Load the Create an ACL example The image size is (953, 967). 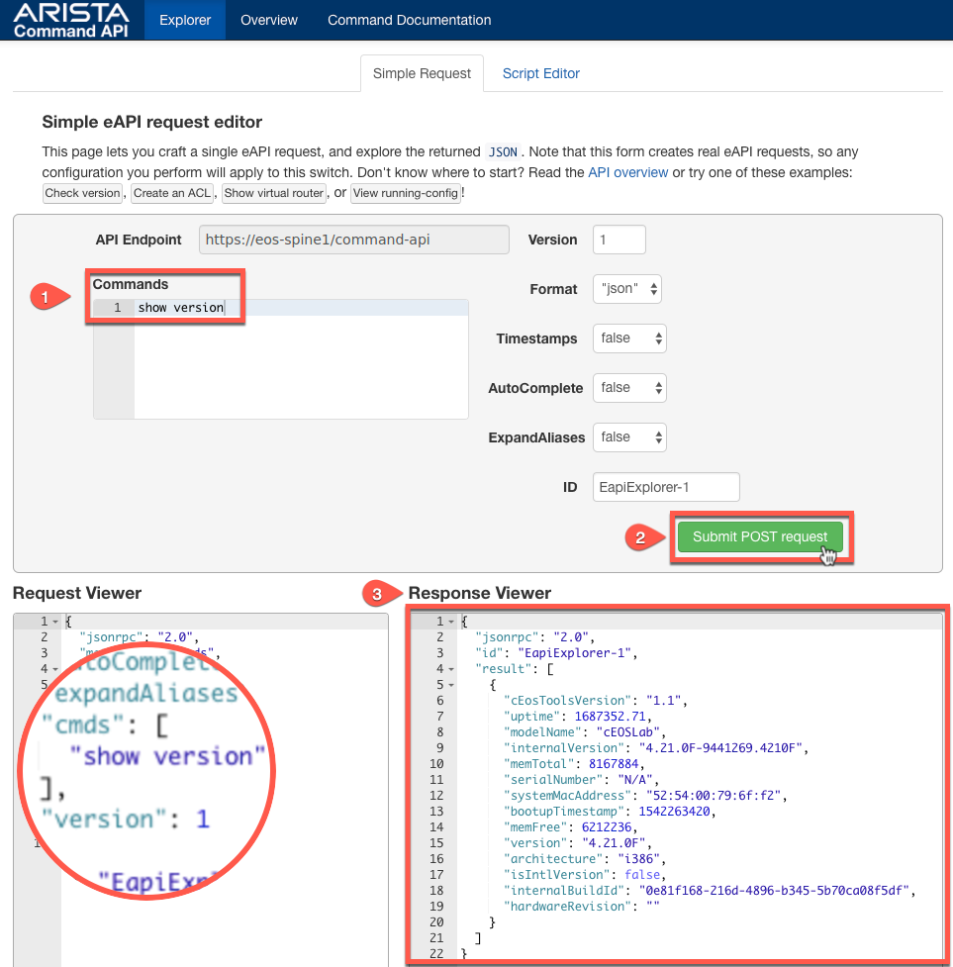(172, 193)
